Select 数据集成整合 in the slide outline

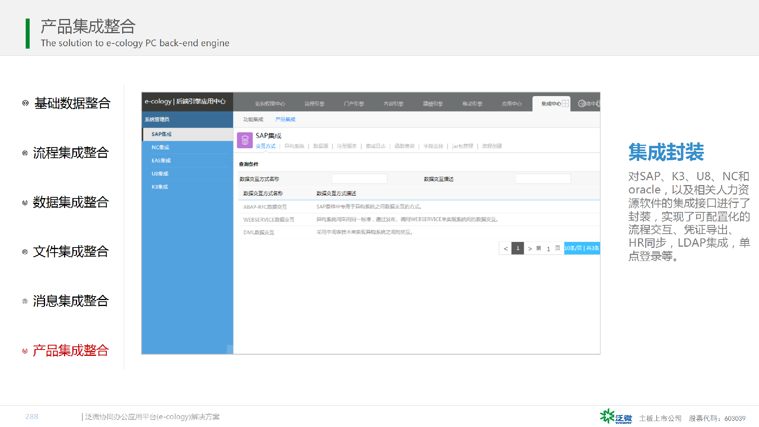(x=71, y=202)
